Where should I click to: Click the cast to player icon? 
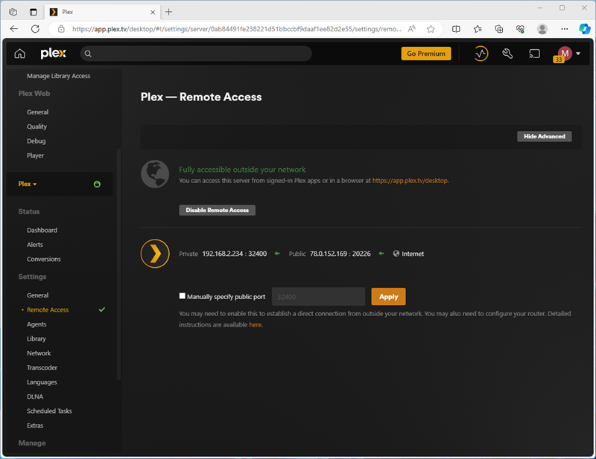[x=534, y=54]
